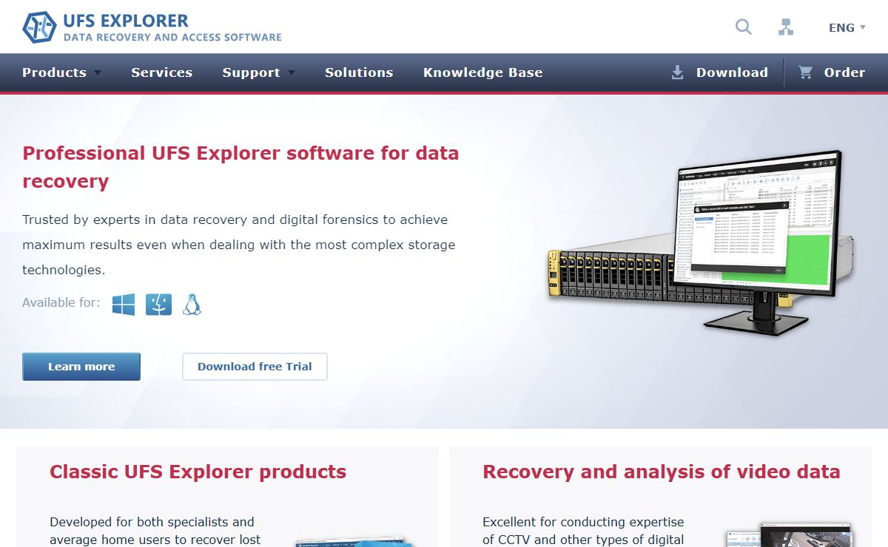Screen dimensions: 888x547
Task: Click the hero heading about data recovery
Action: pyautogui.click(x=240, y=167)
